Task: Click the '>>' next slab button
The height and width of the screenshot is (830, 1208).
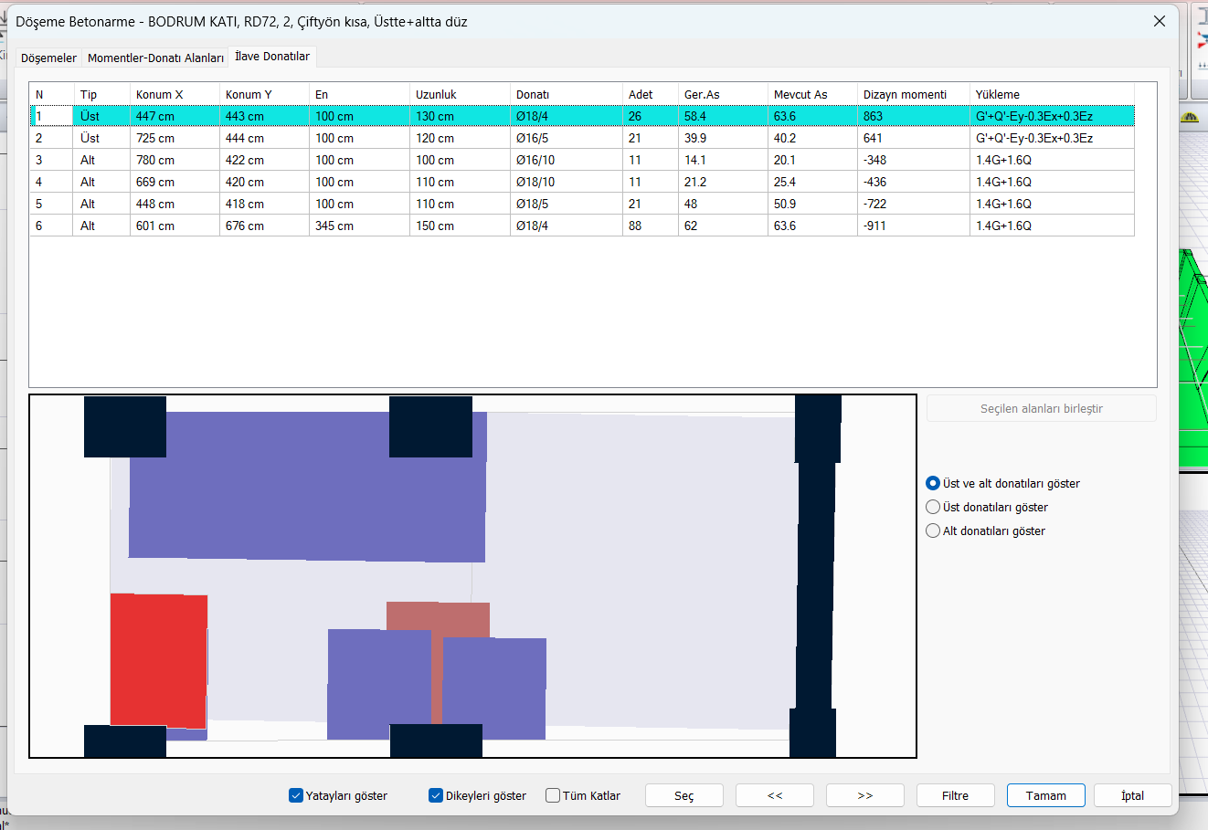Action: point(864,795)
